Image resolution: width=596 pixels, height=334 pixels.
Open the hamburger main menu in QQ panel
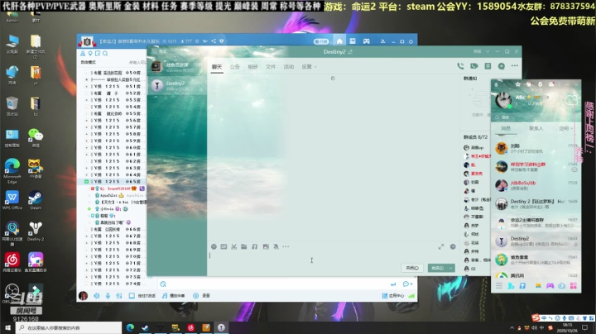[499, 286]
